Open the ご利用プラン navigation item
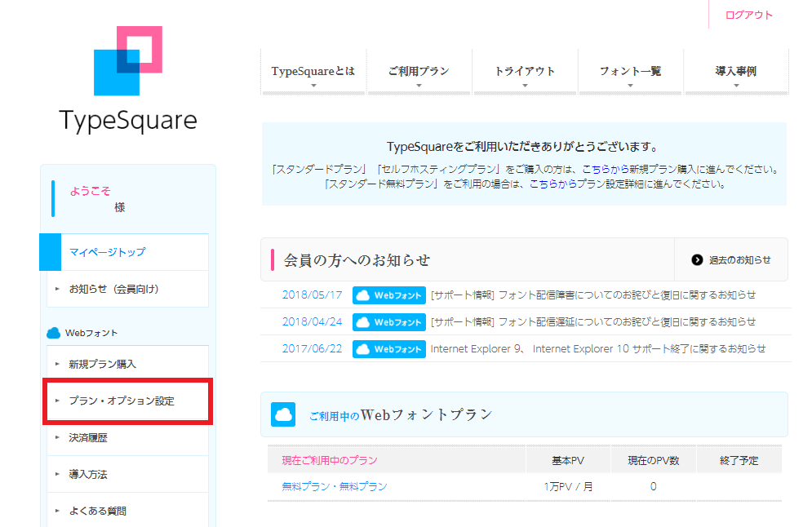 click(x=419, y=72)
